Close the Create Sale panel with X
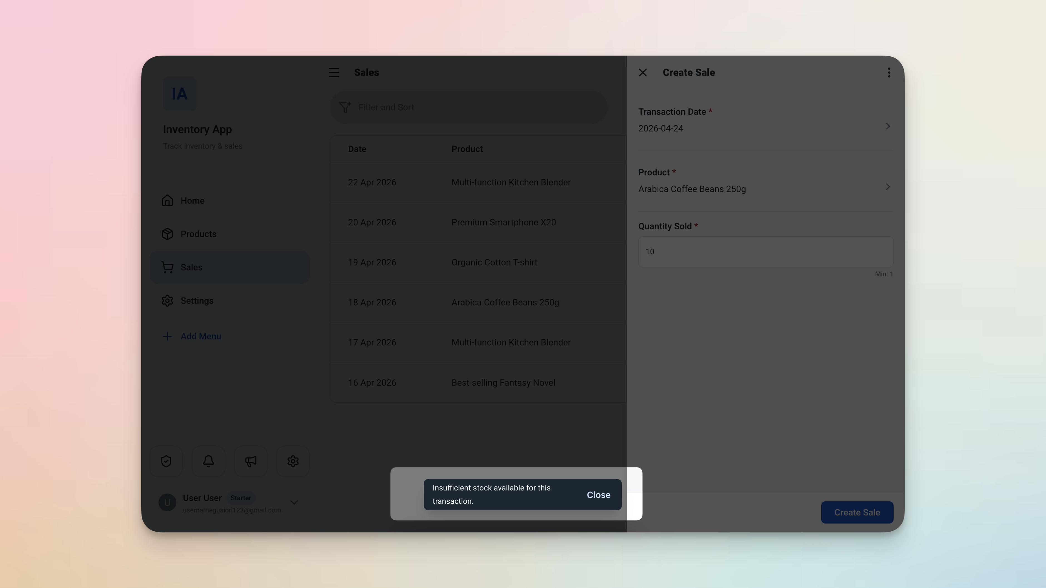Screen dimensions: 1046x588 click(643, 73)
